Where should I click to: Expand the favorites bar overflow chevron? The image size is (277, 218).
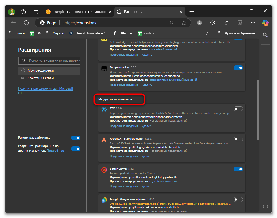click(207, 33)
